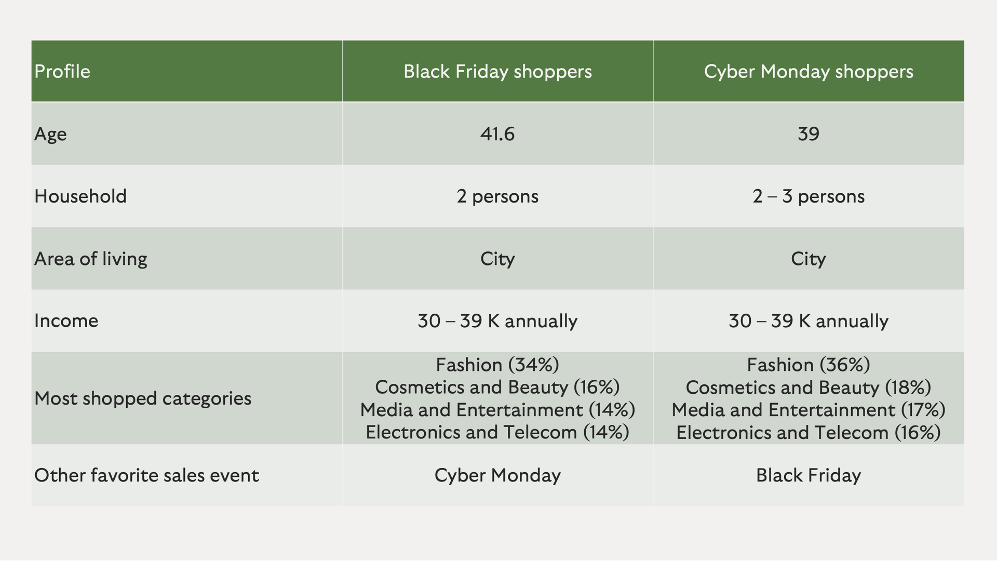Viewport: 997px width, 561px height.
Task: Select the 2 – 3 persons cell
Action: point(809,196)
